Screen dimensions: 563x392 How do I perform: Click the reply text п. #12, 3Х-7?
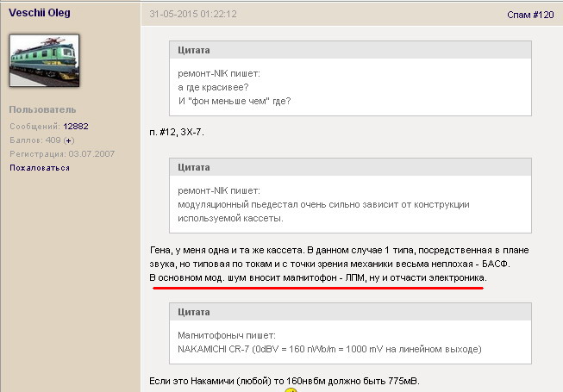coord(177,131)
